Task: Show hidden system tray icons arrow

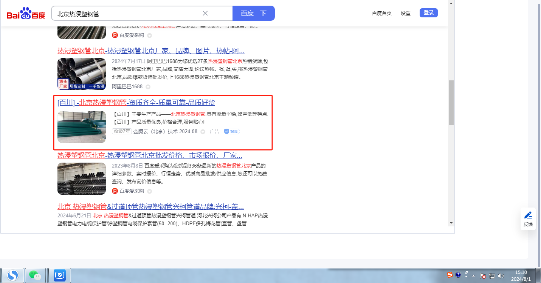Action: coord(473,276)
